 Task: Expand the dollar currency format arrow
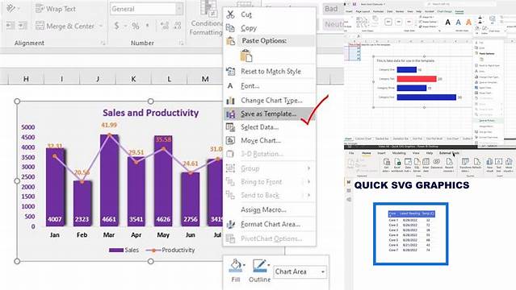pyautogui.click(x=125, y=26)
